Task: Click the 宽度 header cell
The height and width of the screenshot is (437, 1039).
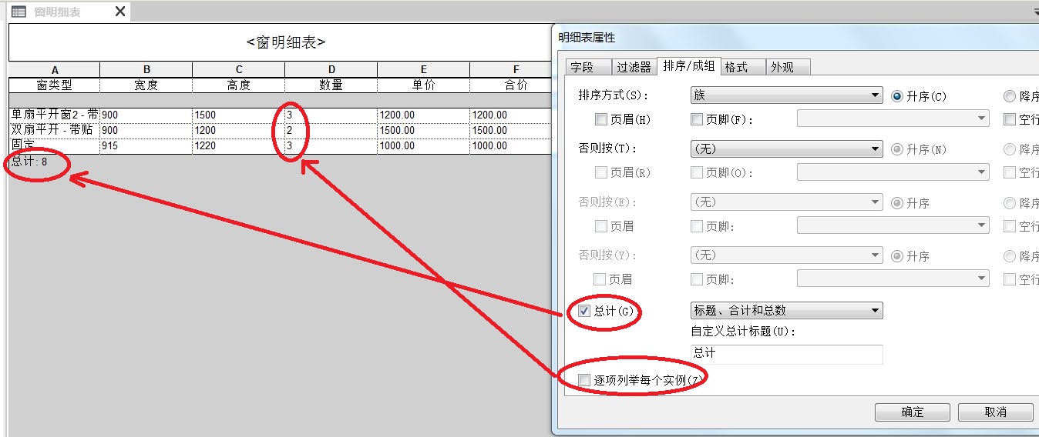Action: pyautogui.click(x=146, y=85)
